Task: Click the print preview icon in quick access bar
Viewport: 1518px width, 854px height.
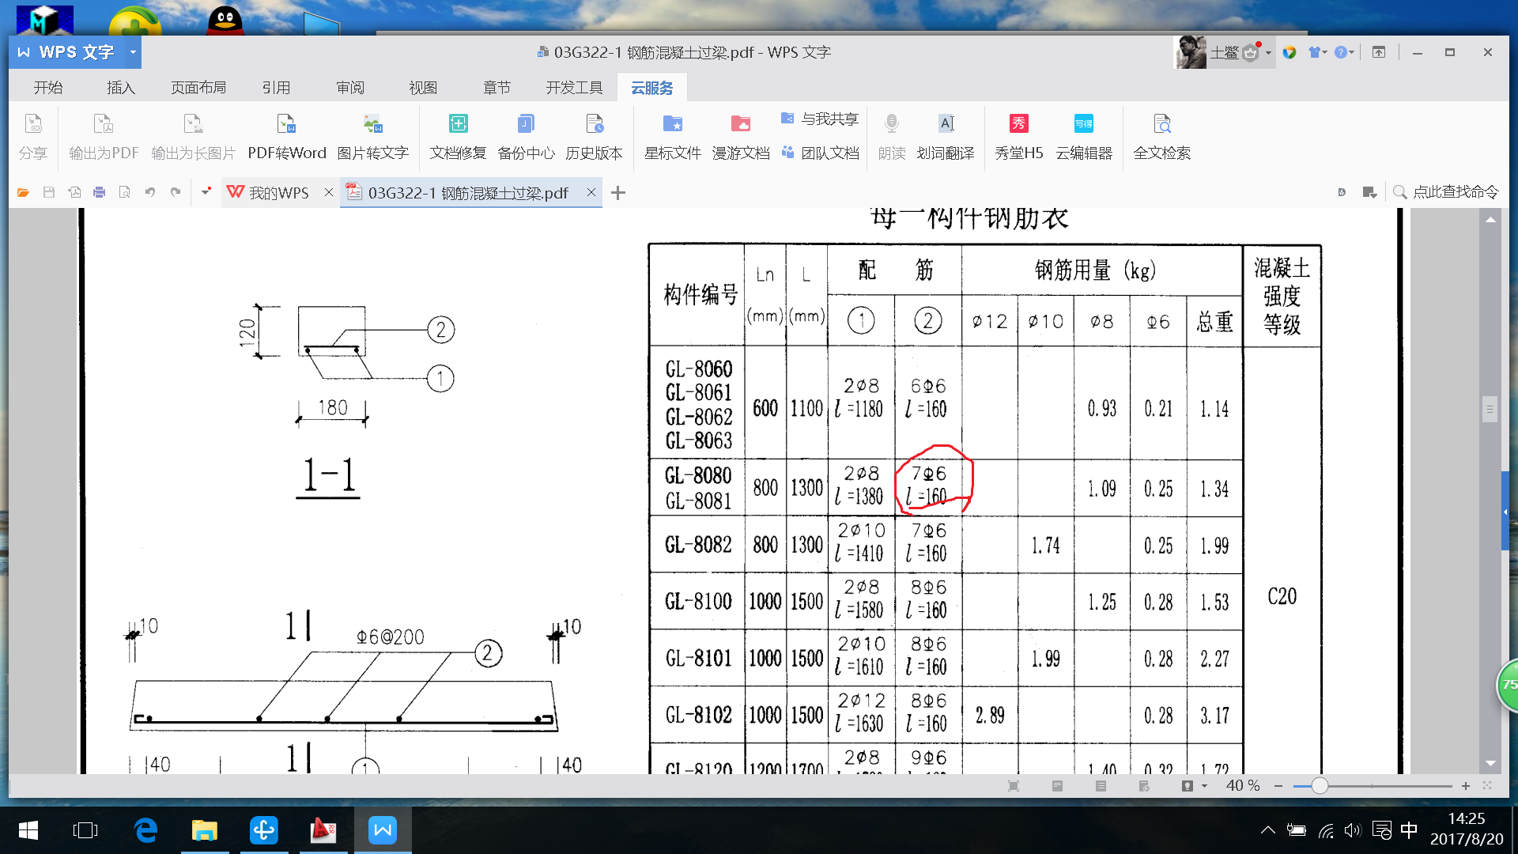Action: 124,192
